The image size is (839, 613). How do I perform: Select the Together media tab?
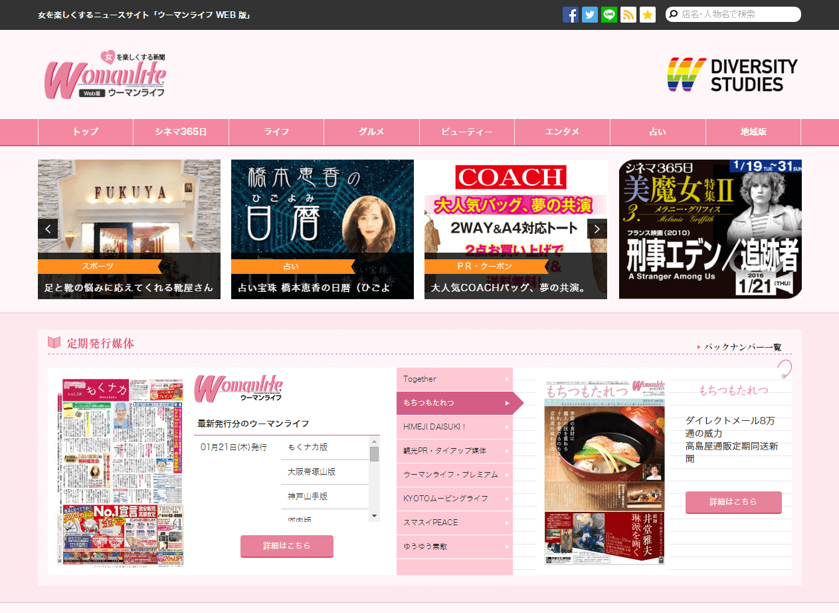454,379
